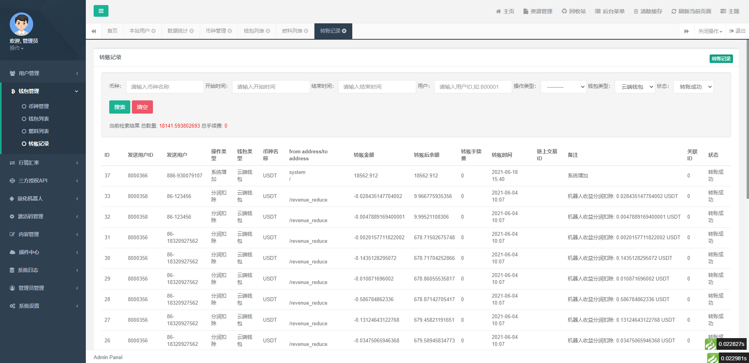Expand the 操作类型 selector
The image size is (749, 363).
563,87
